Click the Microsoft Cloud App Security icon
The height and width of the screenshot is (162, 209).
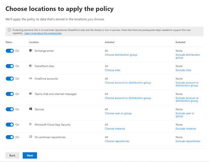coord(30,124)
